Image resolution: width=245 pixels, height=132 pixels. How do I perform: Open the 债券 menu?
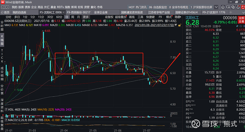click(27, 7)
